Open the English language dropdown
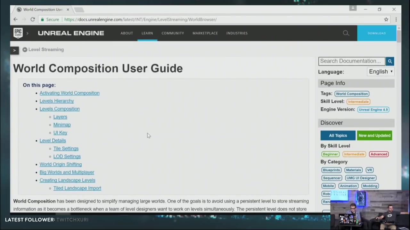 [381, 72]
